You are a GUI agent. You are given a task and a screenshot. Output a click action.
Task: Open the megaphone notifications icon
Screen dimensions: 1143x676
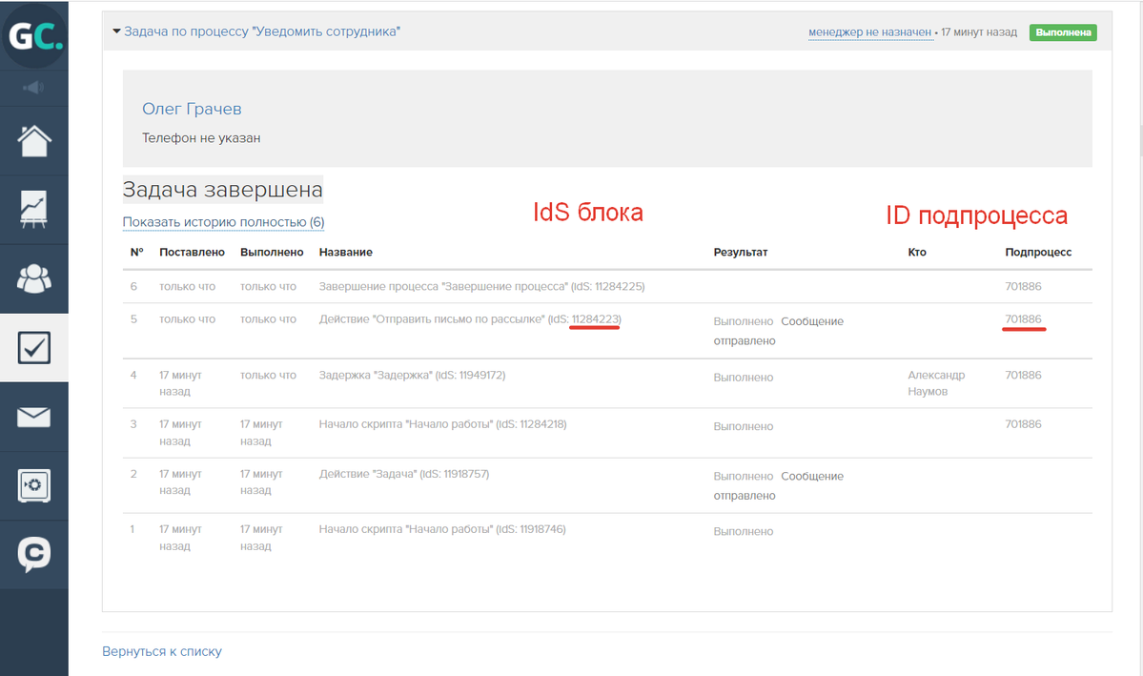click(34, 88)
